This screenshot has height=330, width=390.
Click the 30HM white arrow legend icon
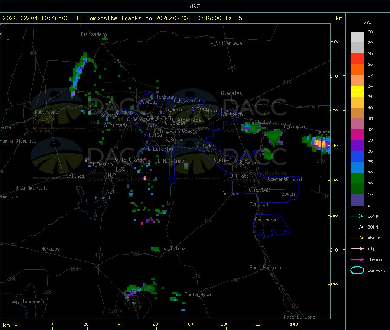click(357, 227)
